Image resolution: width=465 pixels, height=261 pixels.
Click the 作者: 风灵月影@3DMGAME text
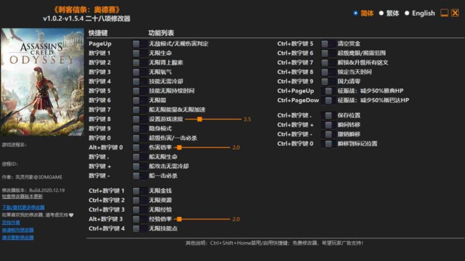(32, 177)
